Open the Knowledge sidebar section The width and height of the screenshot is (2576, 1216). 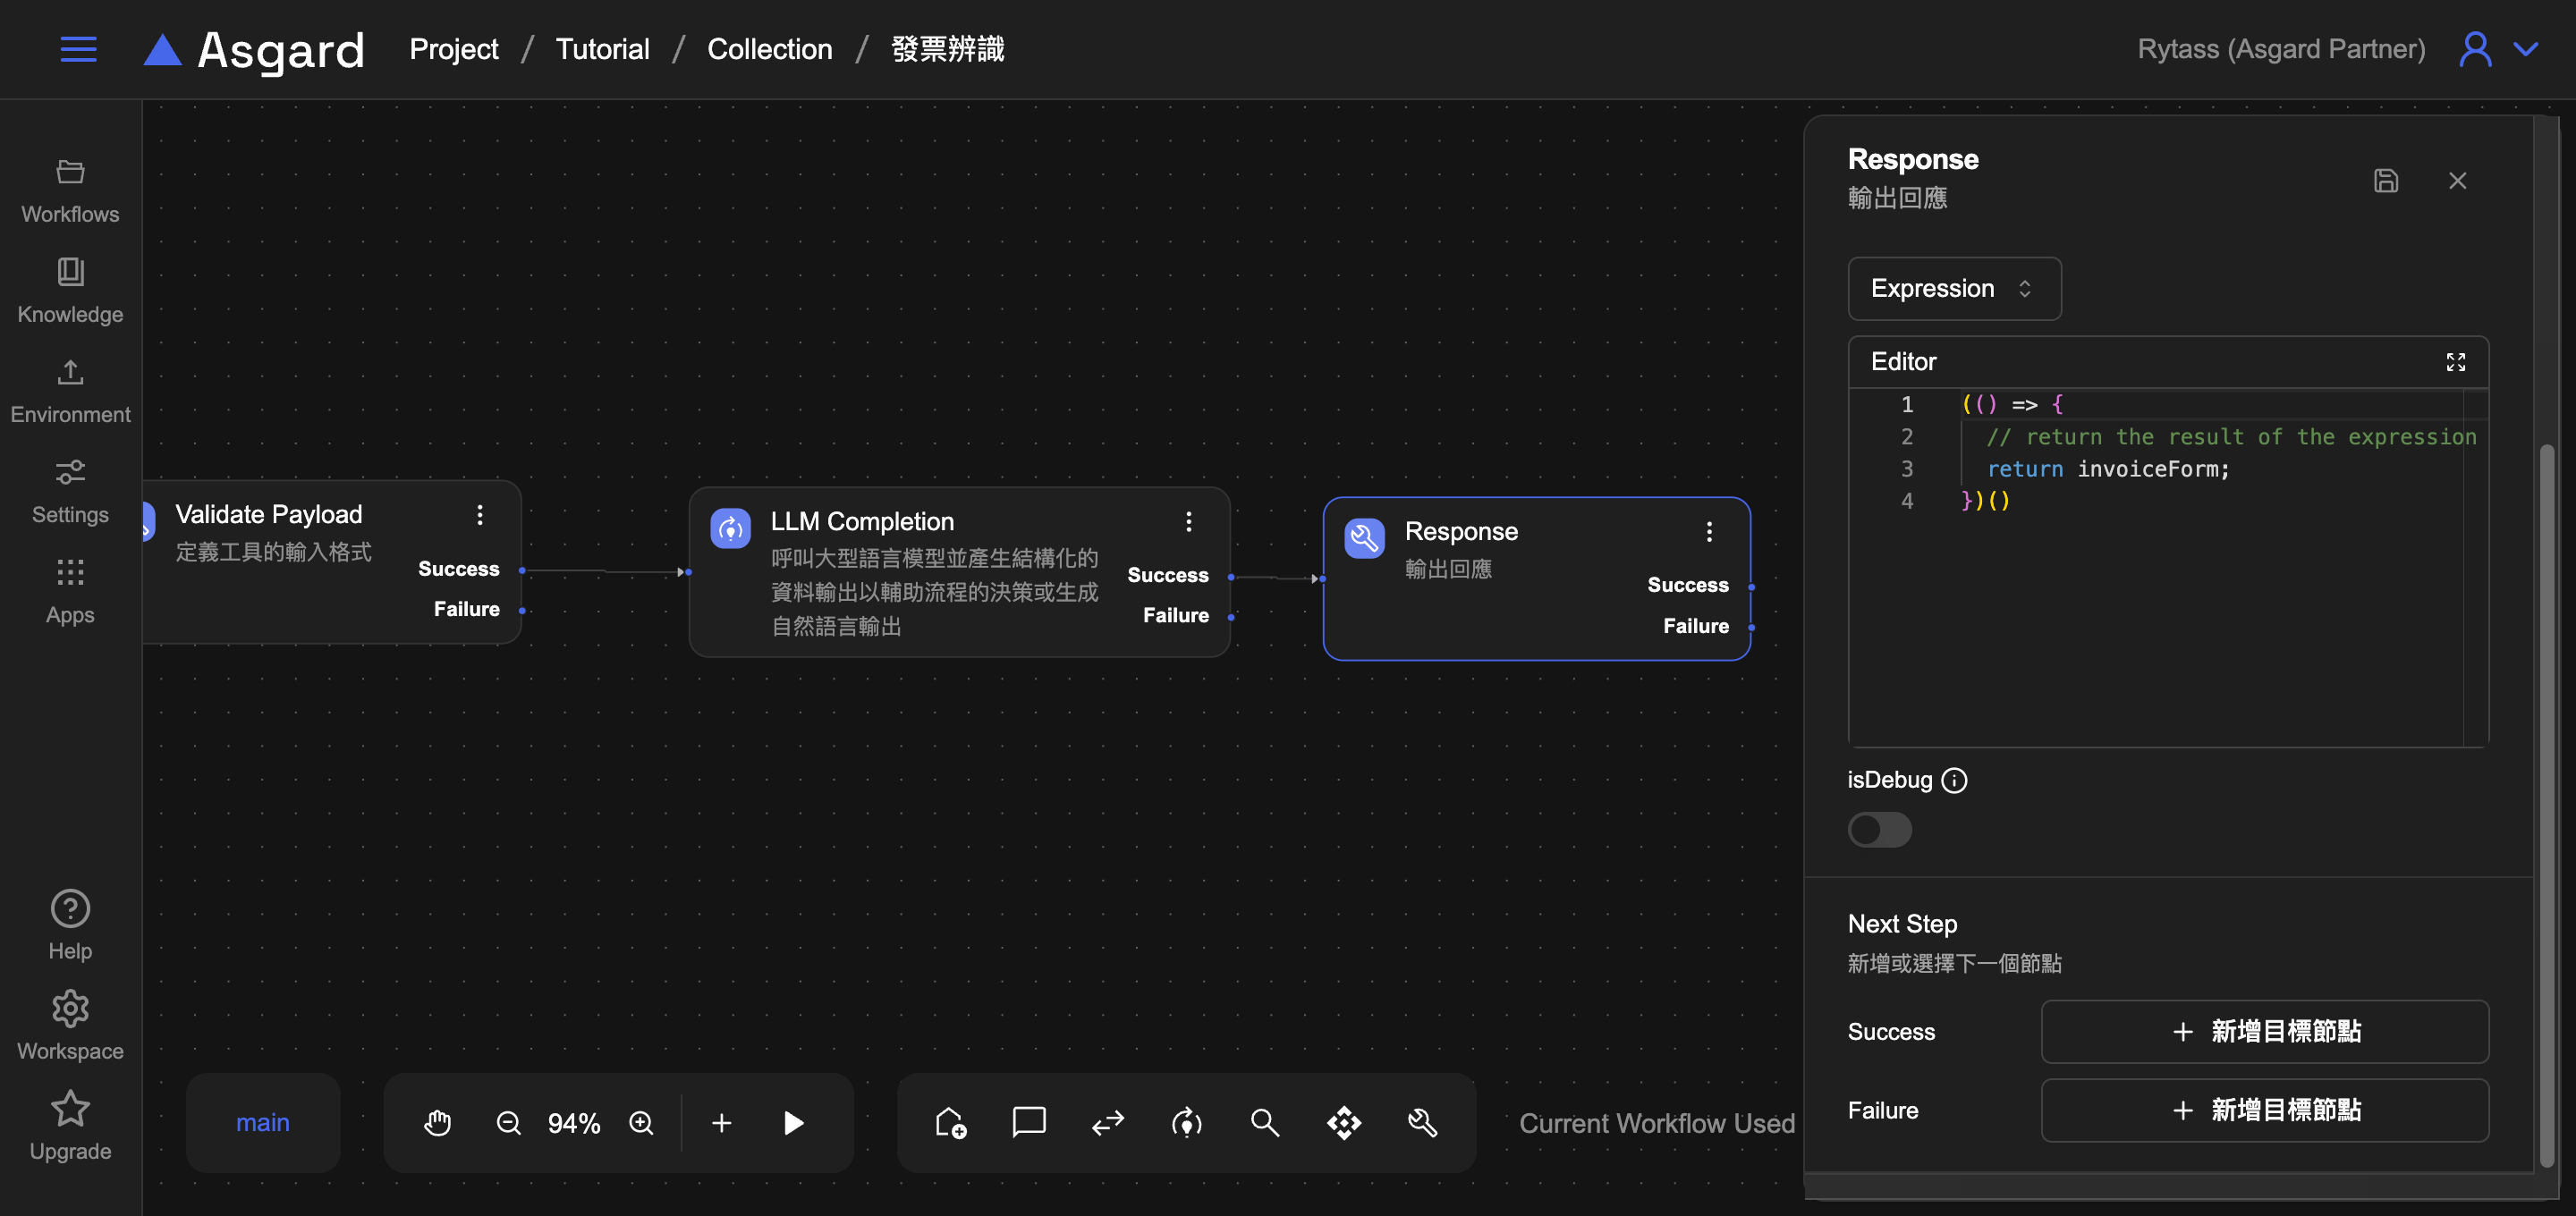coord(70,291)
